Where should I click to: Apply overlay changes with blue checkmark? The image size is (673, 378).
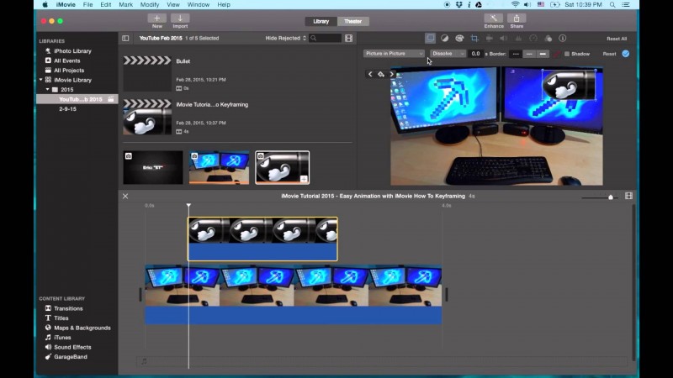pyautogui.click(x=625, y=54)
